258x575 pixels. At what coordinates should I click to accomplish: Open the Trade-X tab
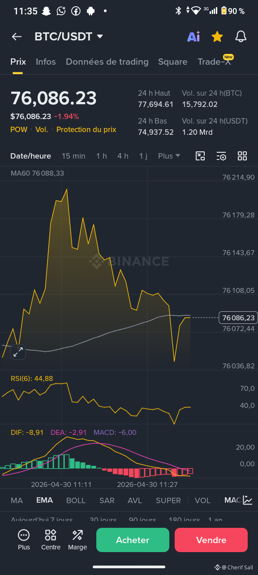pos(215,62)
